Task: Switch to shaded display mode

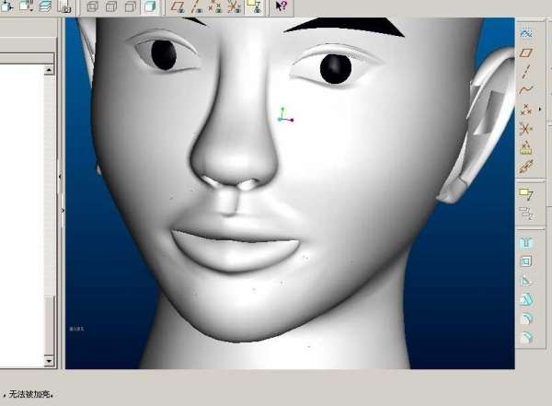Action: point(150,6)
